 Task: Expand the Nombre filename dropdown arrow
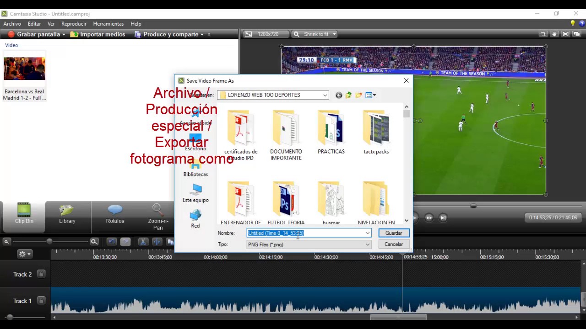tap(367, 233)
